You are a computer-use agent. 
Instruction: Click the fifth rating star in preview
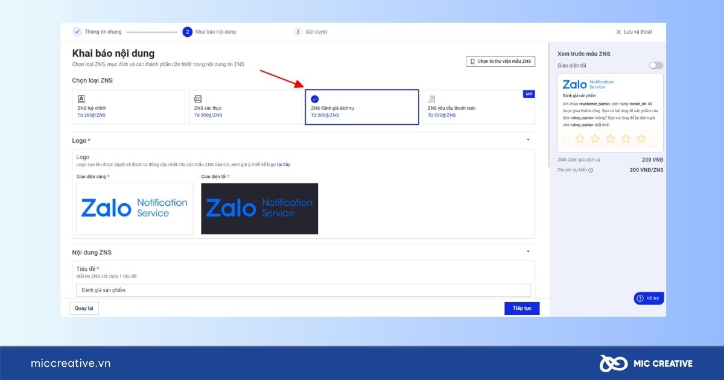(641, 139)
